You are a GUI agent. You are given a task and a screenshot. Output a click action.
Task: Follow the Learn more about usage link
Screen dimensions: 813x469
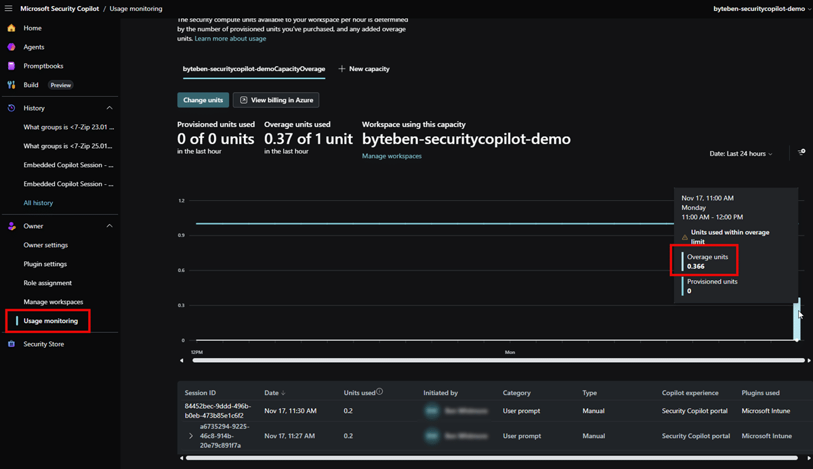pos(230,39)
